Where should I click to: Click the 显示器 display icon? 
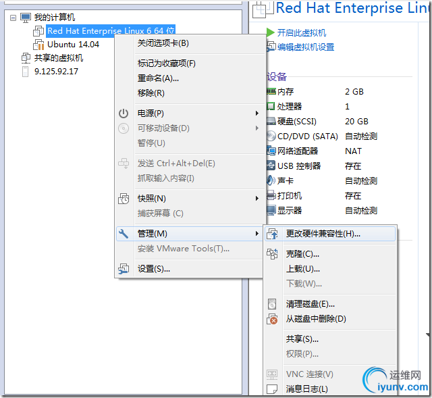271,210
